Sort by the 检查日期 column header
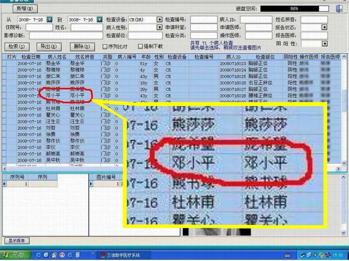This screenshot has width=349, height=261. click(x=31, y=57)
